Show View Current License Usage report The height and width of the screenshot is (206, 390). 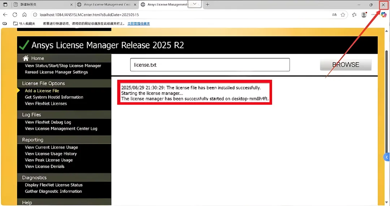tap(51, 147)
